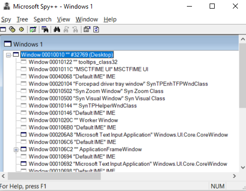246x191 pixels.
Task: Select Window 00010692 Microsoft Text Input Application
Action: click(x=128, y=164)
